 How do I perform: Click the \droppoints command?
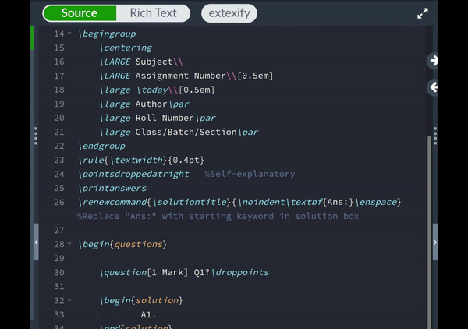pos(240,272)
